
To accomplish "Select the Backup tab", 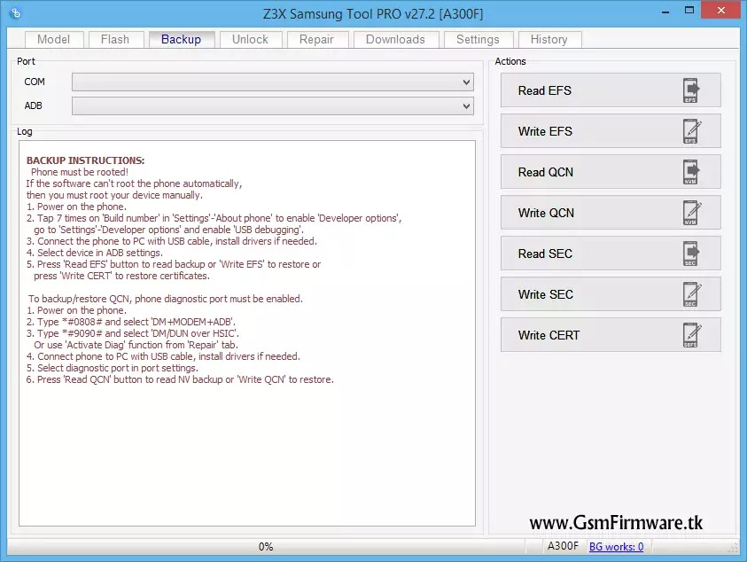I will [x=182, y=39].
